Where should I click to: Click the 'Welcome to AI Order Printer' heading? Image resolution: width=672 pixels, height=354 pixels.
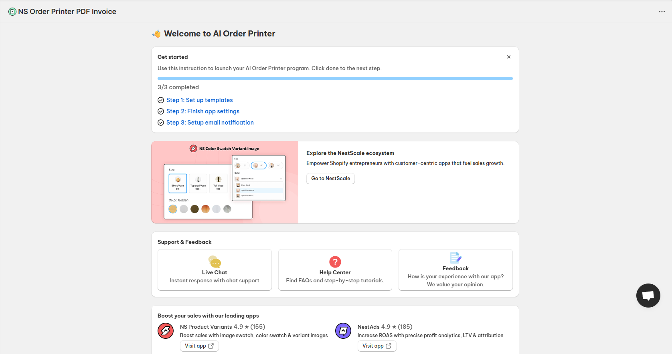tap(220, 34)
